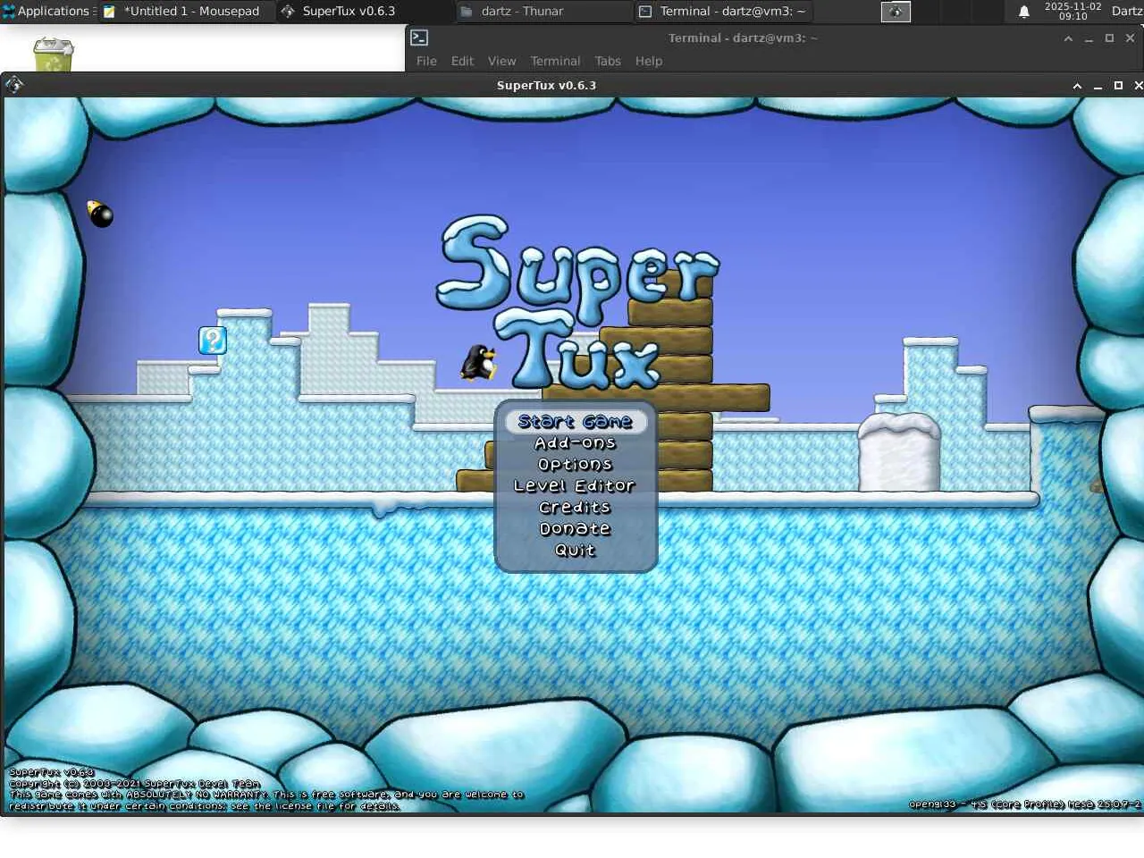Open the Terminal menu in the Terminal menubar

point(555,61)
